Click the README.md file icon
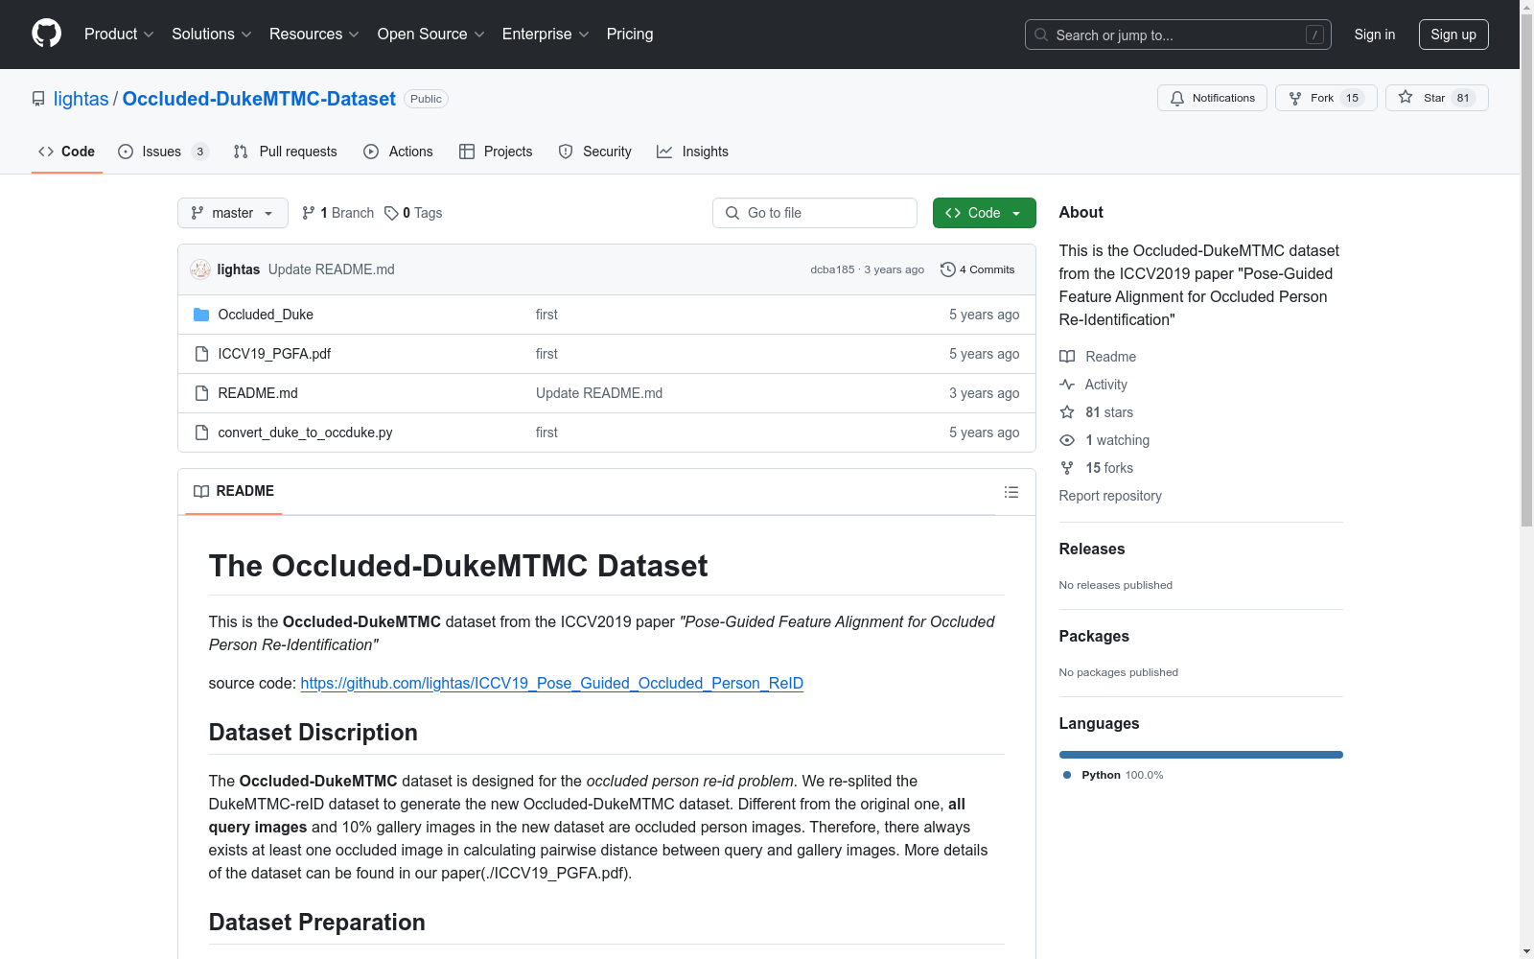Screen dimensions: 1534x959 (x=201, y=393)
